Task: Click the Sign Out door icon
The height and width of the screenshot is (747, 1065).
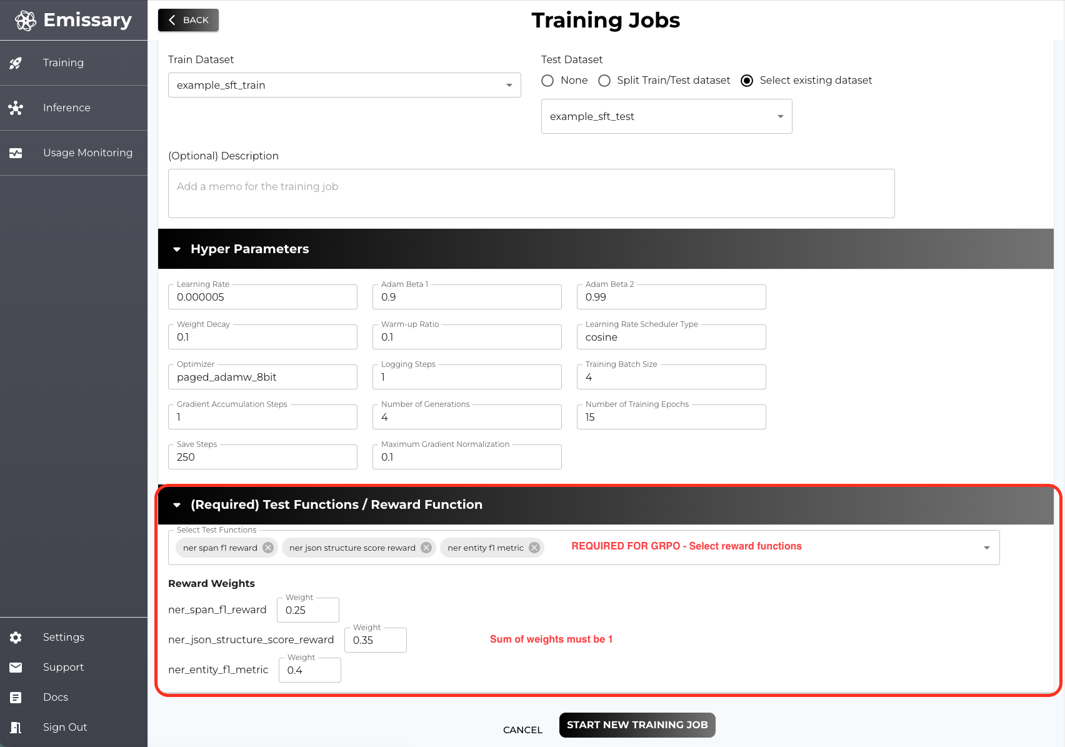Action: tap(16, 727)
